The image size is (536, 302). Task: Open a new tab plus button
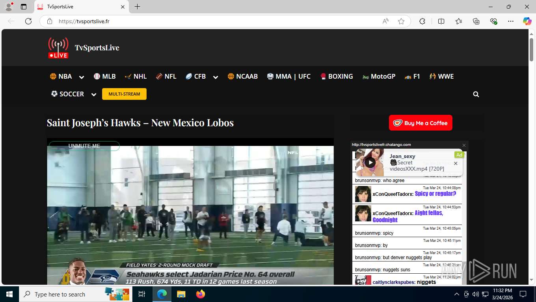point(137,7)
